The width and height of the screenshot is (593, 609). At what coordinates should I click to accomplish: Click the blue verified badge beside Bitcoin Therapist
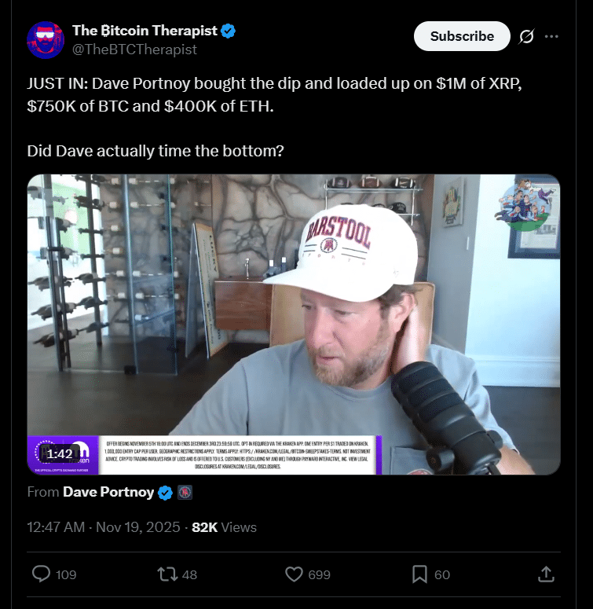[229, 31]
